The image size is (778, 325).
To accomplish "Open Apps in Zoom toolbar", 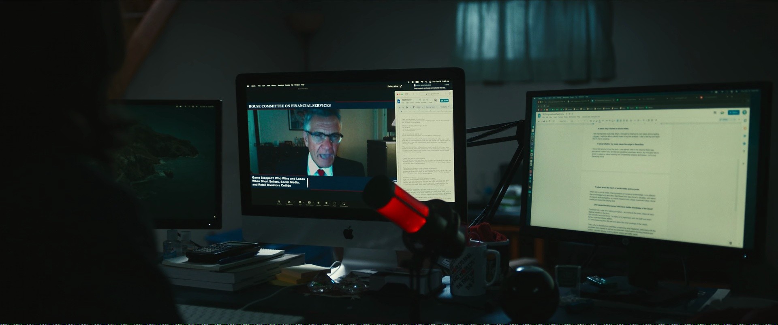I will [335, 205].
